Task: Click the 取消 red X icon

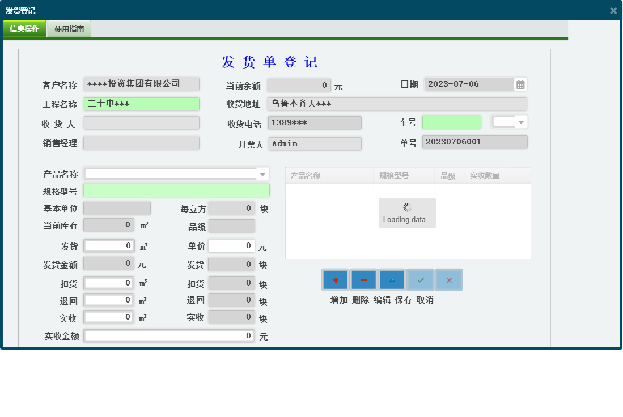Action: [x=448, y=279]
